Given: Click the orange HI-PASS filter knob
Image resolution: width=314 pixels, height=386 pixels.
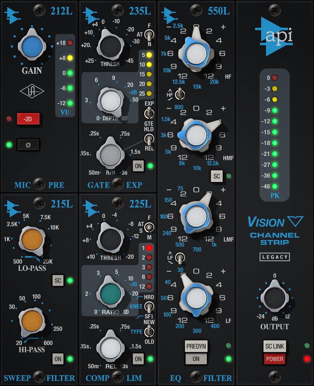Looking at the screenshot, I should (x=32, y=321).
